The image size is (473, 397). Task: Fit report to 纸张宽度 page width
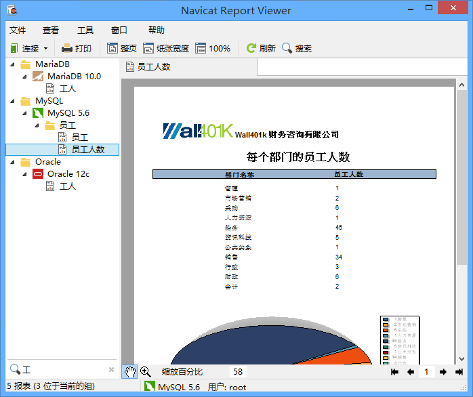pos(166,48)
